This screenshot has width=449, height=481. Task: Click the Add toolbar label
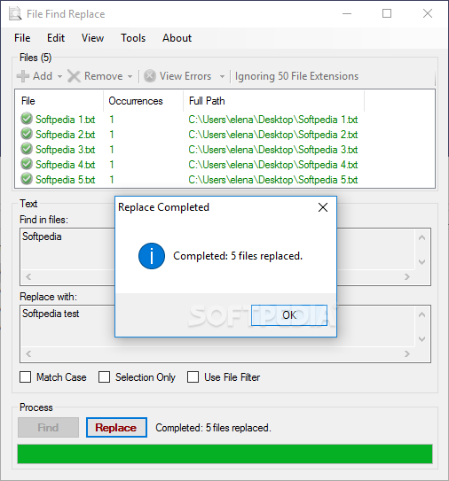click(43, 76)
